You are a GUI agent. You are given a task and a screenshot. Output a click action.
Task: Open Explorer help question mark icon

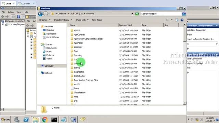[x=182, y=20]
